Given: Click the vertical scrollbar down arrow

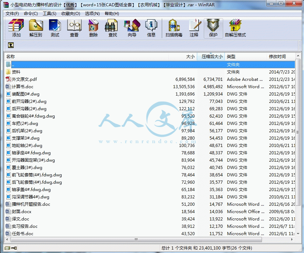Looking at the screenshot, I should pos(298,234).
